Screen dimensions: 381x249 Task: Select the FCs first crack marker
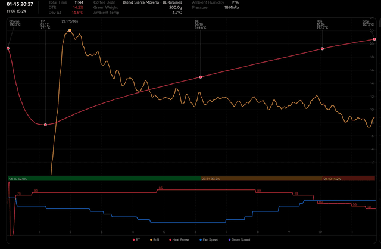point(323,48)
